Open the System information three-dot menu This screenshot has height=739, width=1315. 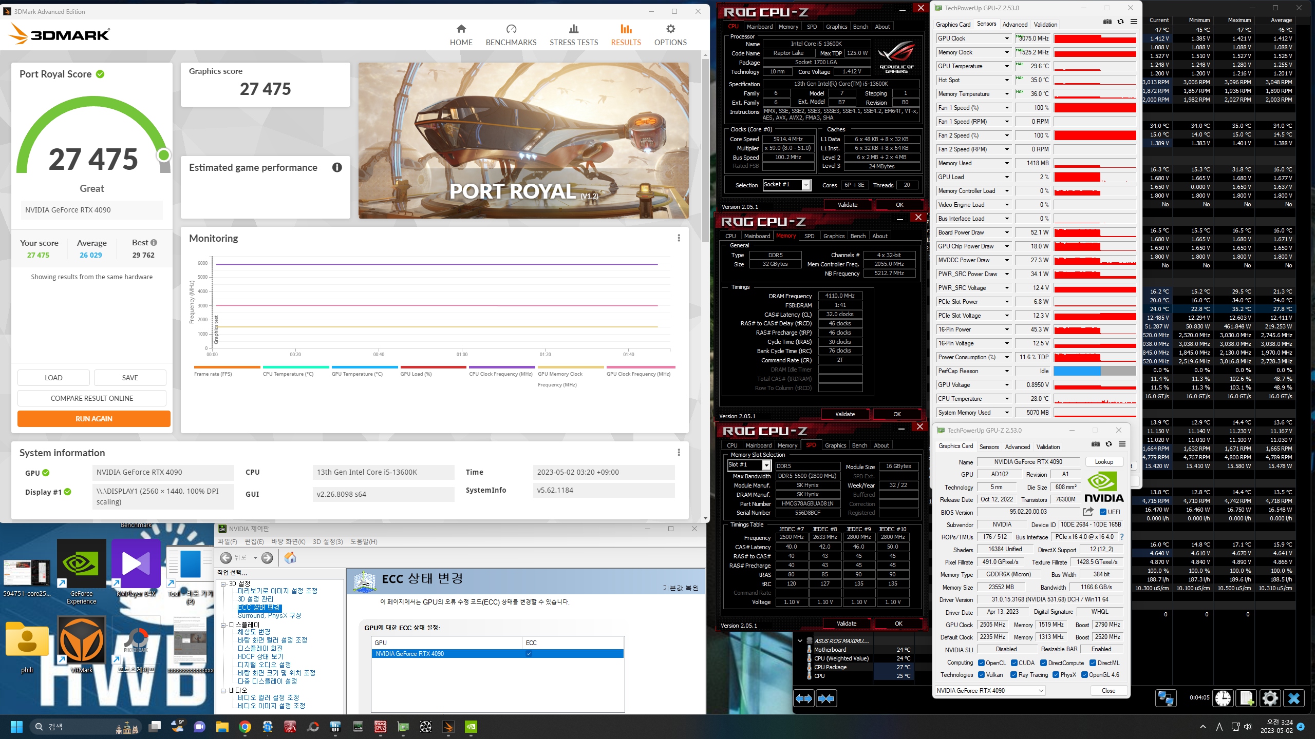pos(679,453)
